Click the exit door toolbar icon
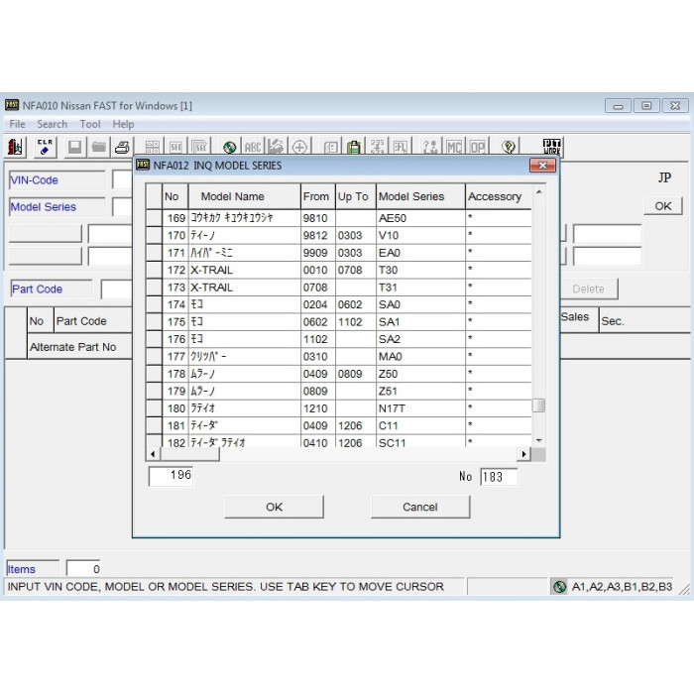Image resolution: width=694 pixels, height=694 pixels. pyautogui.click(x=16, y=147)
